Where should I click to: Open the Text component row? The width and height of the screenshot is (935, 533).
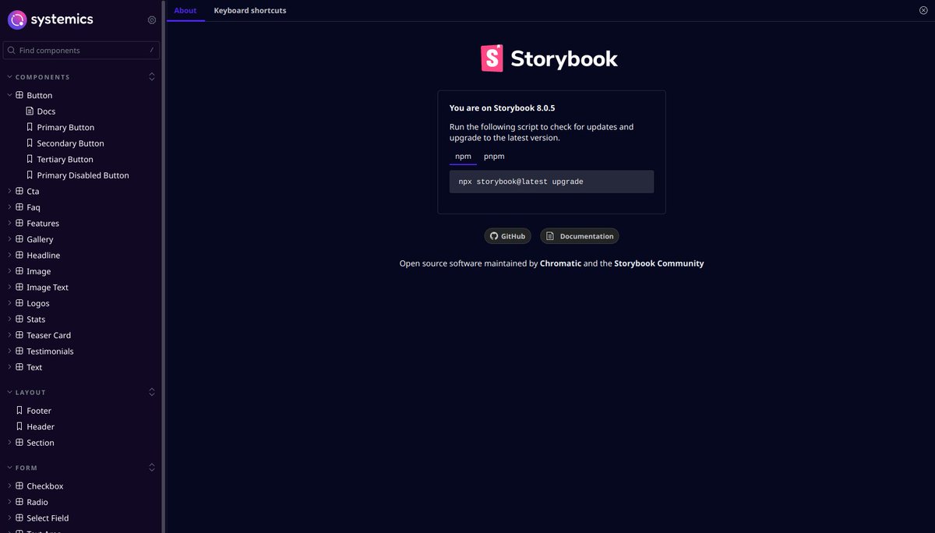pyautogui.click(x=81, y=367)
